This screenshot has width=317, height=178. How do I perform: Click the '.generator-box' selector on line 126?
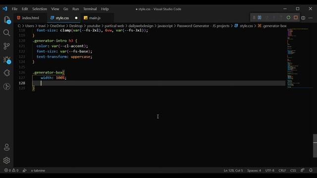pos(48,73)
